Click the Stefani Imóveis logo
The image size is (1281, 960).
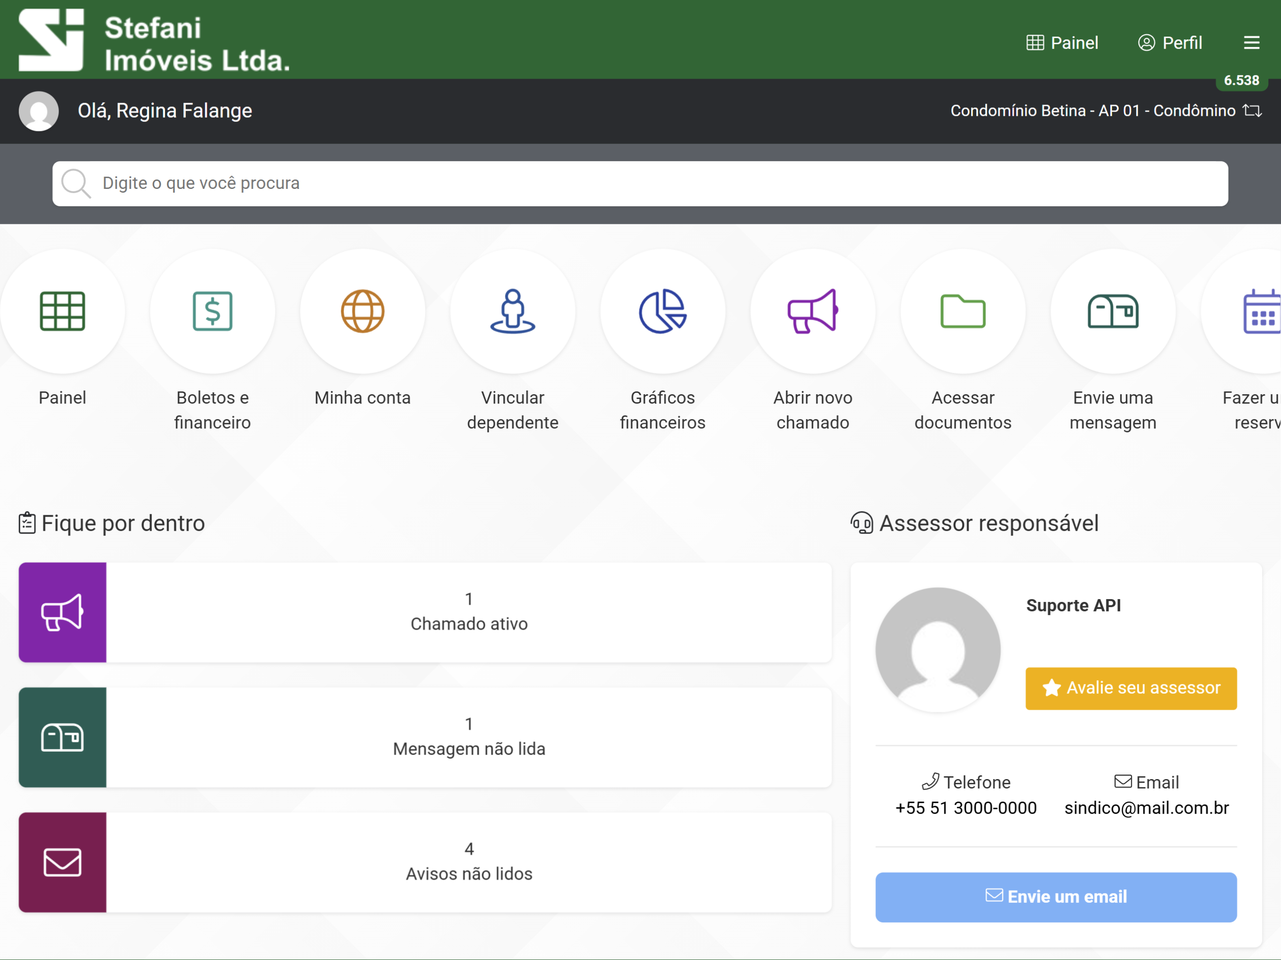pos(154,40)
